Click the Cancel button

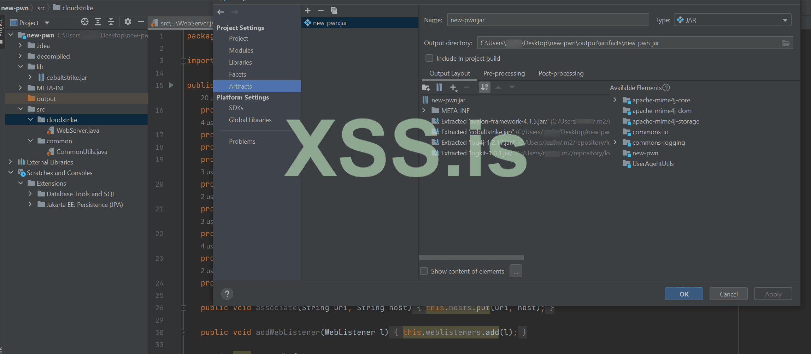point(729,294)
